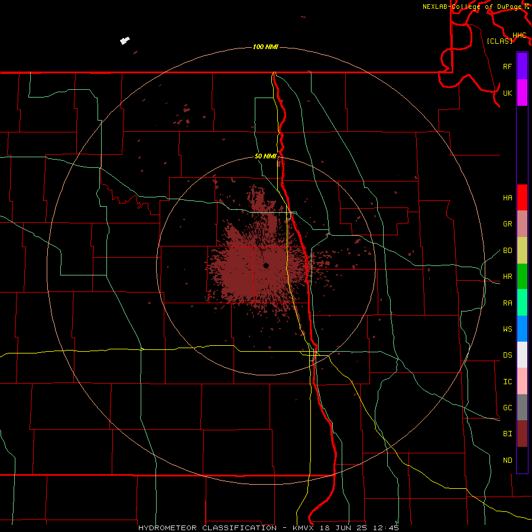Click the white echo patch at upper left
The image size is (532, 532).
[x=125, y=41]
